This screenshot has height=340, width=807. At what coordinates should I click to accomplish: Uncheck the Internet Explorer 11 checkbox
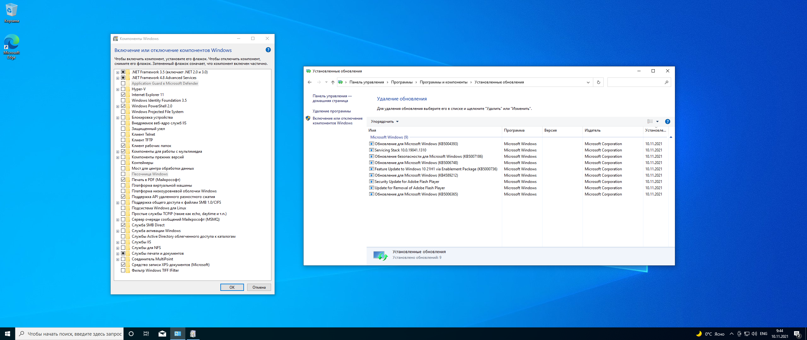[x=123, y=95]
